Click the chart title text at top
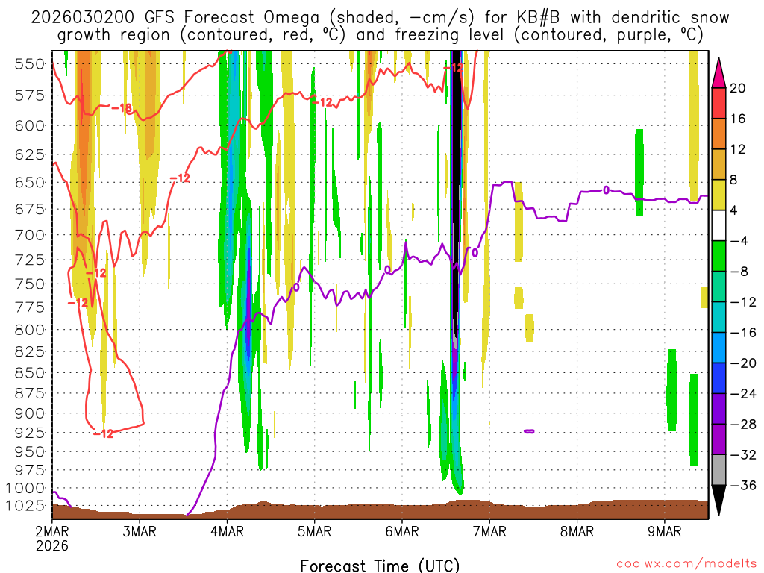 click(x=380, y=26)
